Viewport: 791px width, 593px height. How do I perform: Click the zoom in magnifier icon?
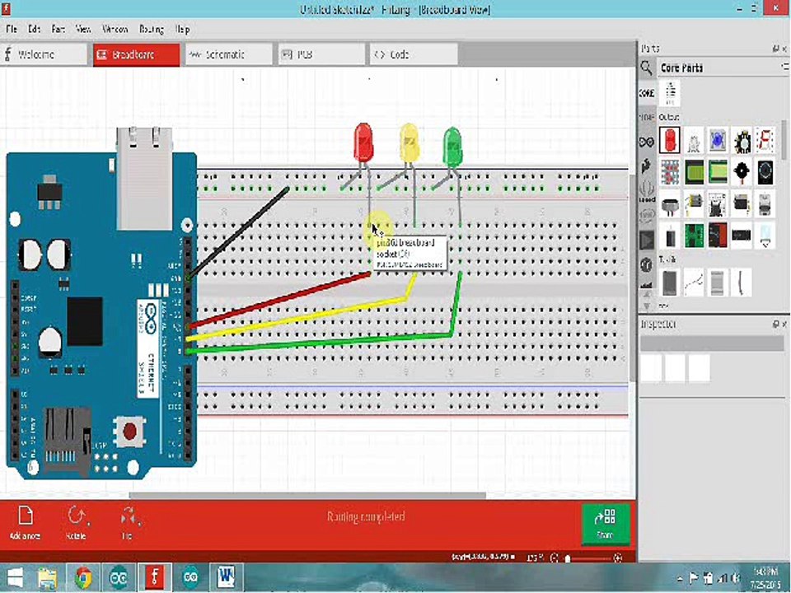tap(617, 558)
